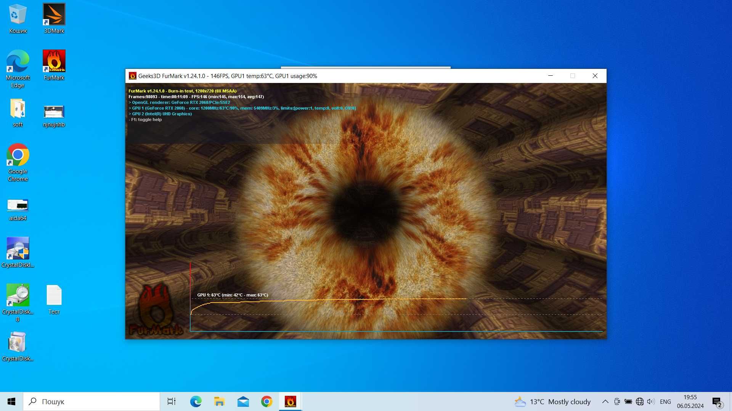Open the weather widget showing 13°C
This screenshot has height=411, width=732.
(x=552, y=401)
